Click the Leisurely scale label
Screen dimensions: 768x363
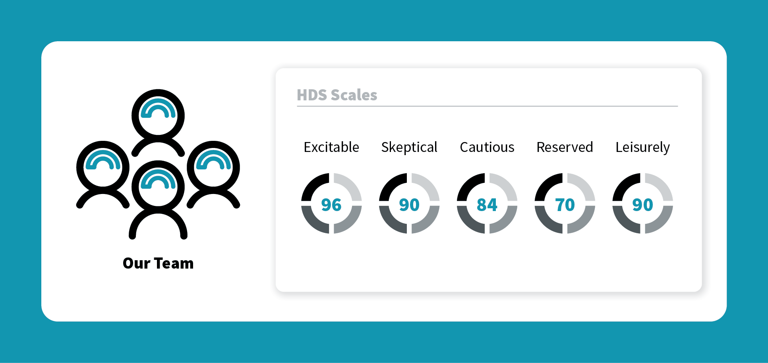643,148
